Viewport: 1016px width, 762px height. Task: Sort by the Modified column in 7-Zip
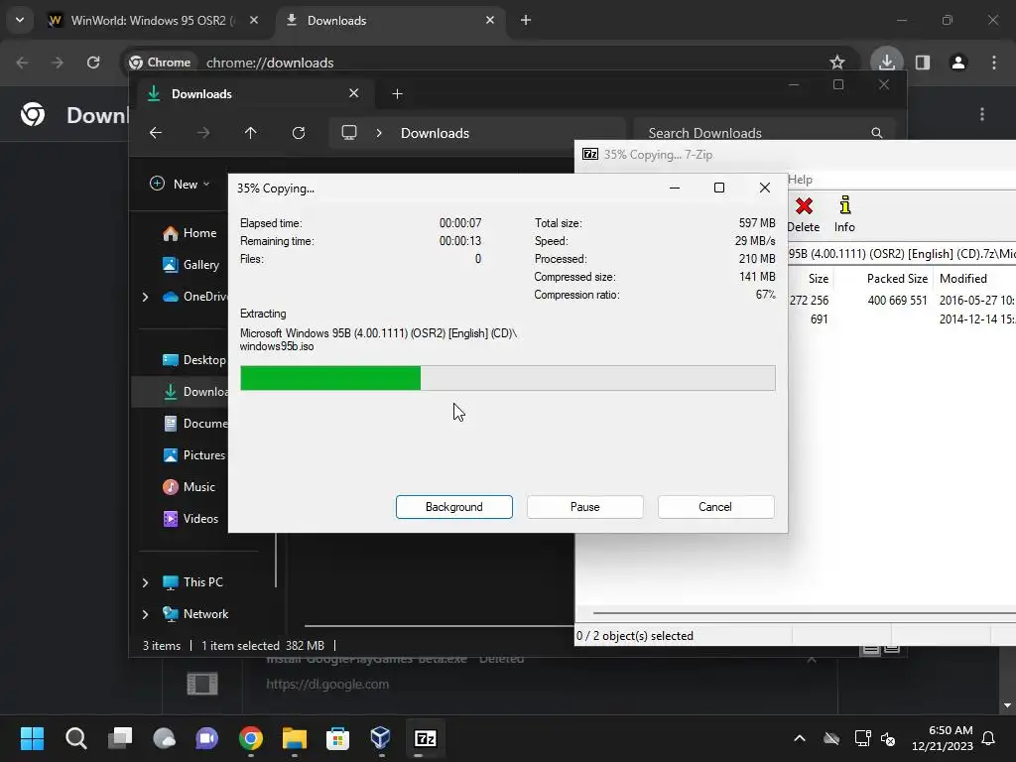(x=962, y=279)
